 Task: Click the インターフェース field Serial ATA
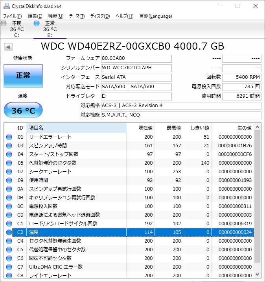tap(136, 77)
